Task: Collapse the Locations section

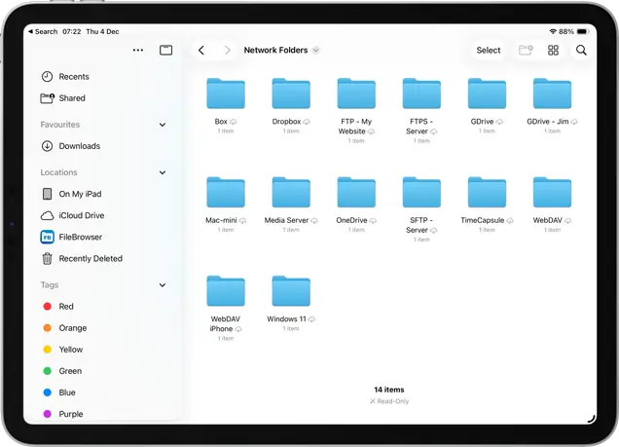Action: (163, 172)
